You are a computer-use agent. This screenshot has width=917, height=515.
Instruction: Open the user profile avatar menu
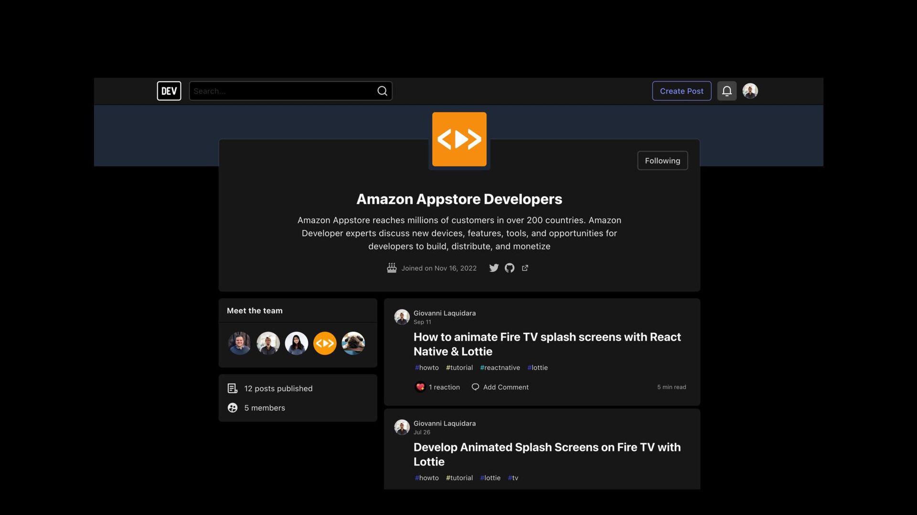click(x=750, y=91)
